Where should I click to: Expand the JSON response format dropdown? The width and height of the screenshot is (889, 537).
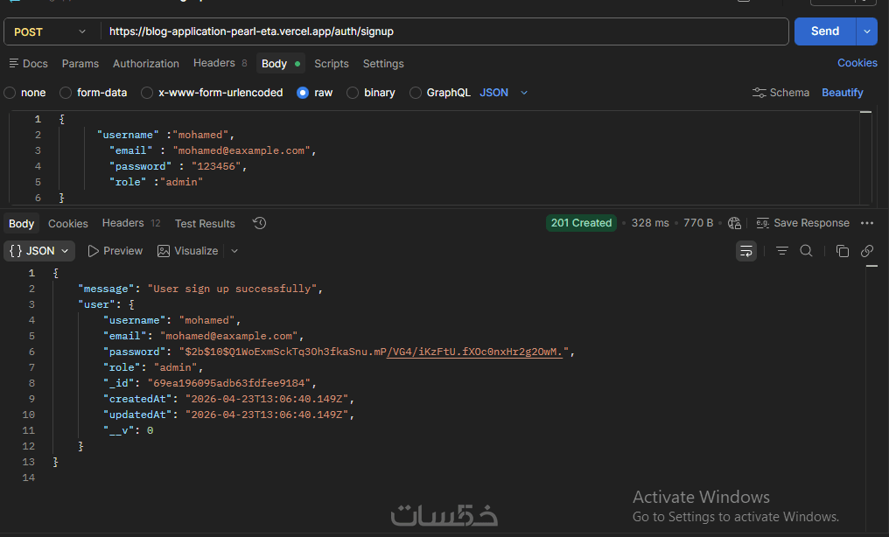41,251
